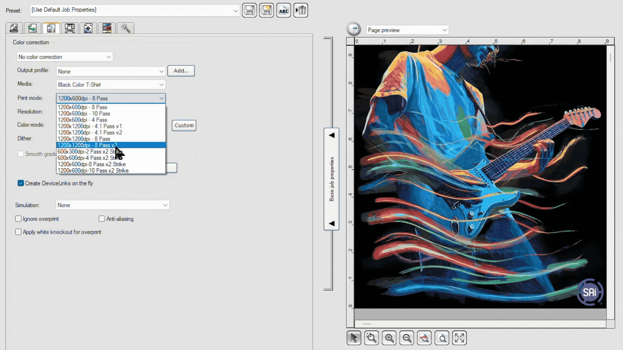Click the zoom out magnifier icon
The width and height of the screenshot is (623, 350).
pyautogui.click(x=407, y=338)
